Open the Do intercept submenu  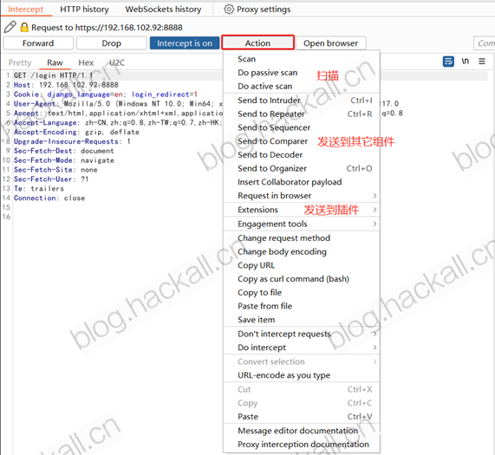[x=301, y=348]
